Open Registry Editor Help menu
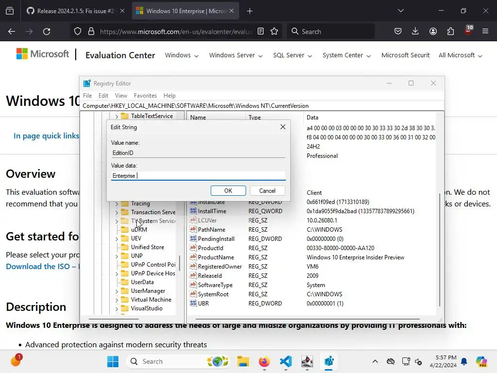The width and height of the screenshot is (497, 373). tap(169, 96)
